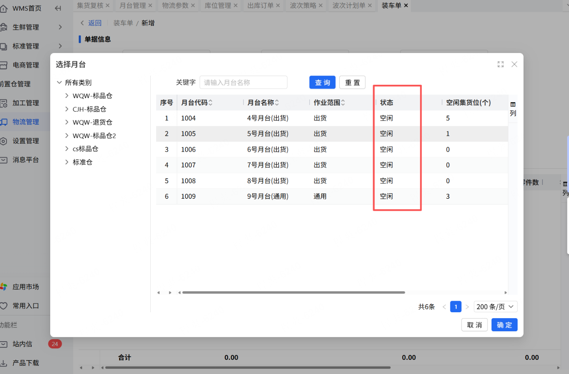Screen dimensions: 569x374
Task: Expand the WQW-标品仓2 tree node
Action: click(x=67, y=135)
